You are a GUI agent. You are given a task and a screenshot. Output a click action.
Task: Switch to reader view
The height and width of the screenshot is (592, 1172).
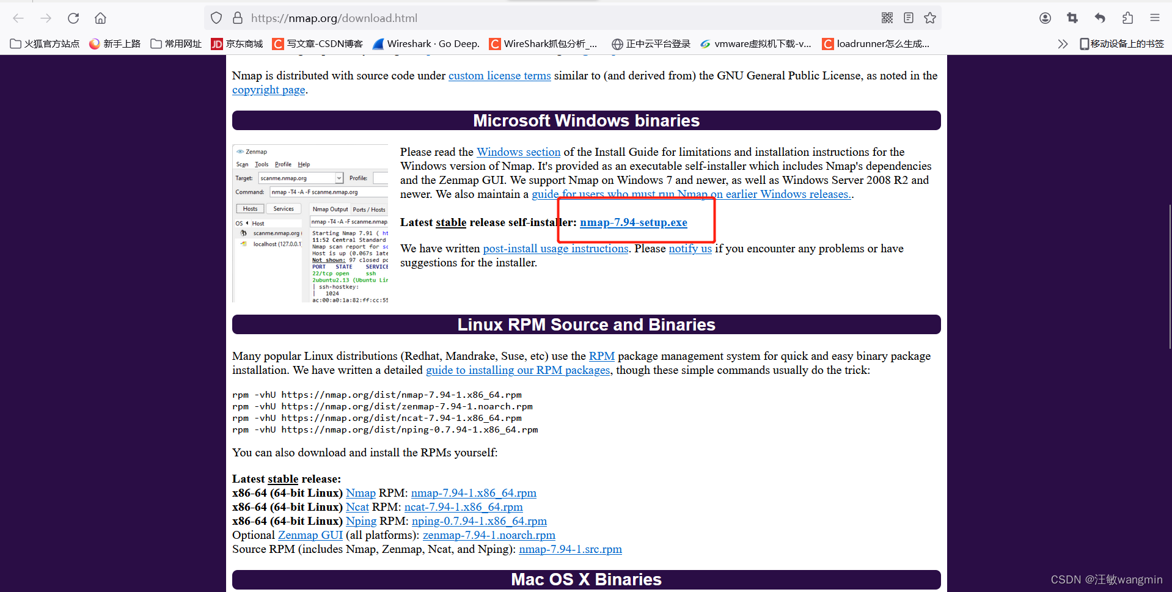click(909, 18)
